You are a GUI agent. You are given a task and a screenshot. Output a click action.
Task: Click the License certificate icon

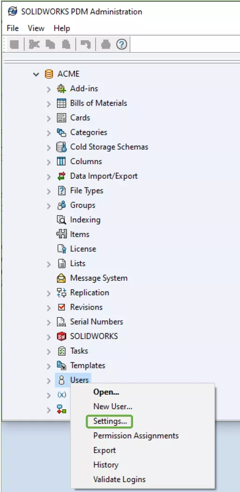(62, 249)
